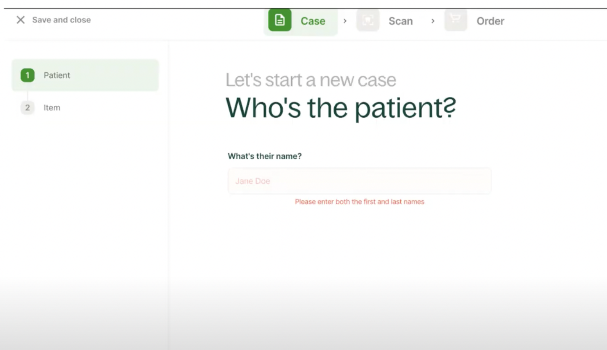This screenshot has height=350, width=607.
Task: Click the X close icon
Action: click(x=21, y=20)
